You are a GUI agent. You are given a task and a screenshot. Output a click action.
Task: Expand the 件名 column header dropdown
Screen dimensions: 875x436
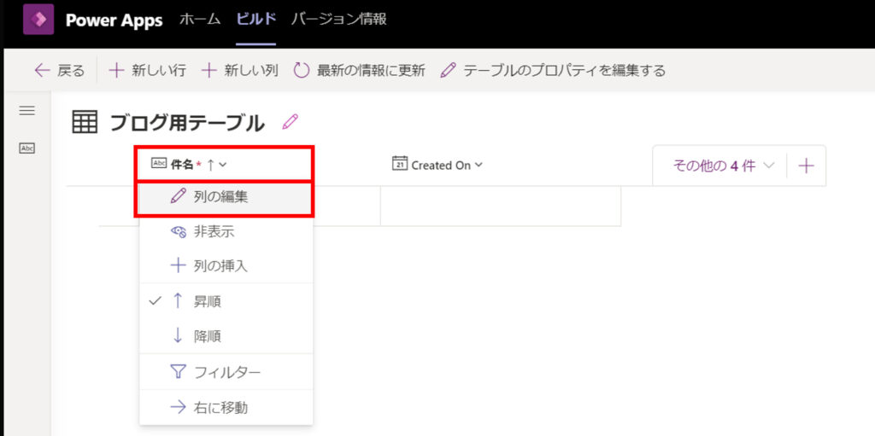221,165
